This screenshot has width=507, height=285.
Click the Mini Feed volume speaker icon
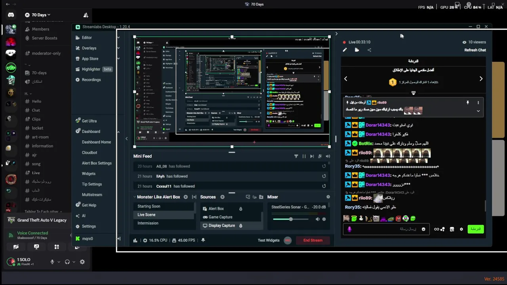coord(328,156)
